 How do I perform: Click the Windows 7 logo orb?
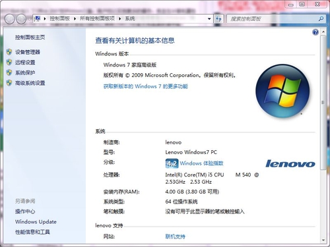(x=282, y=91)
